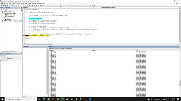
Task: Click the Paste toolbar icon
Action: [14, 6]
